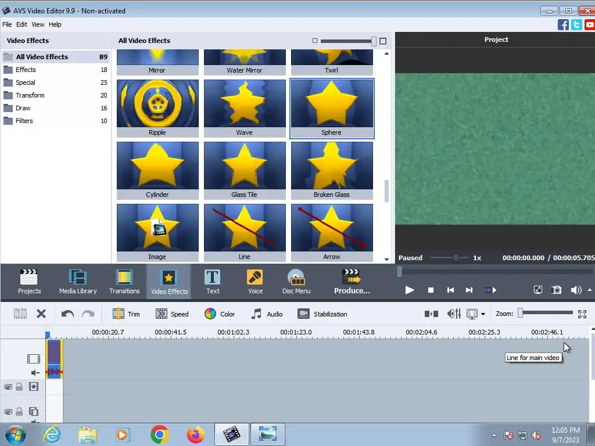Open the Projects section

pyautogui.click(x=29, y=282)
